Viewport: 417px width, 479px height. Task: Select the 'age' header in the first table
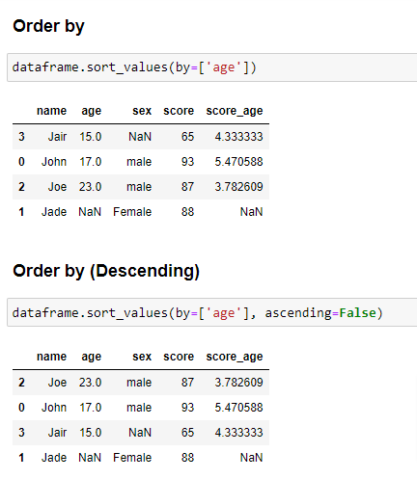click(x=91, y=111)
